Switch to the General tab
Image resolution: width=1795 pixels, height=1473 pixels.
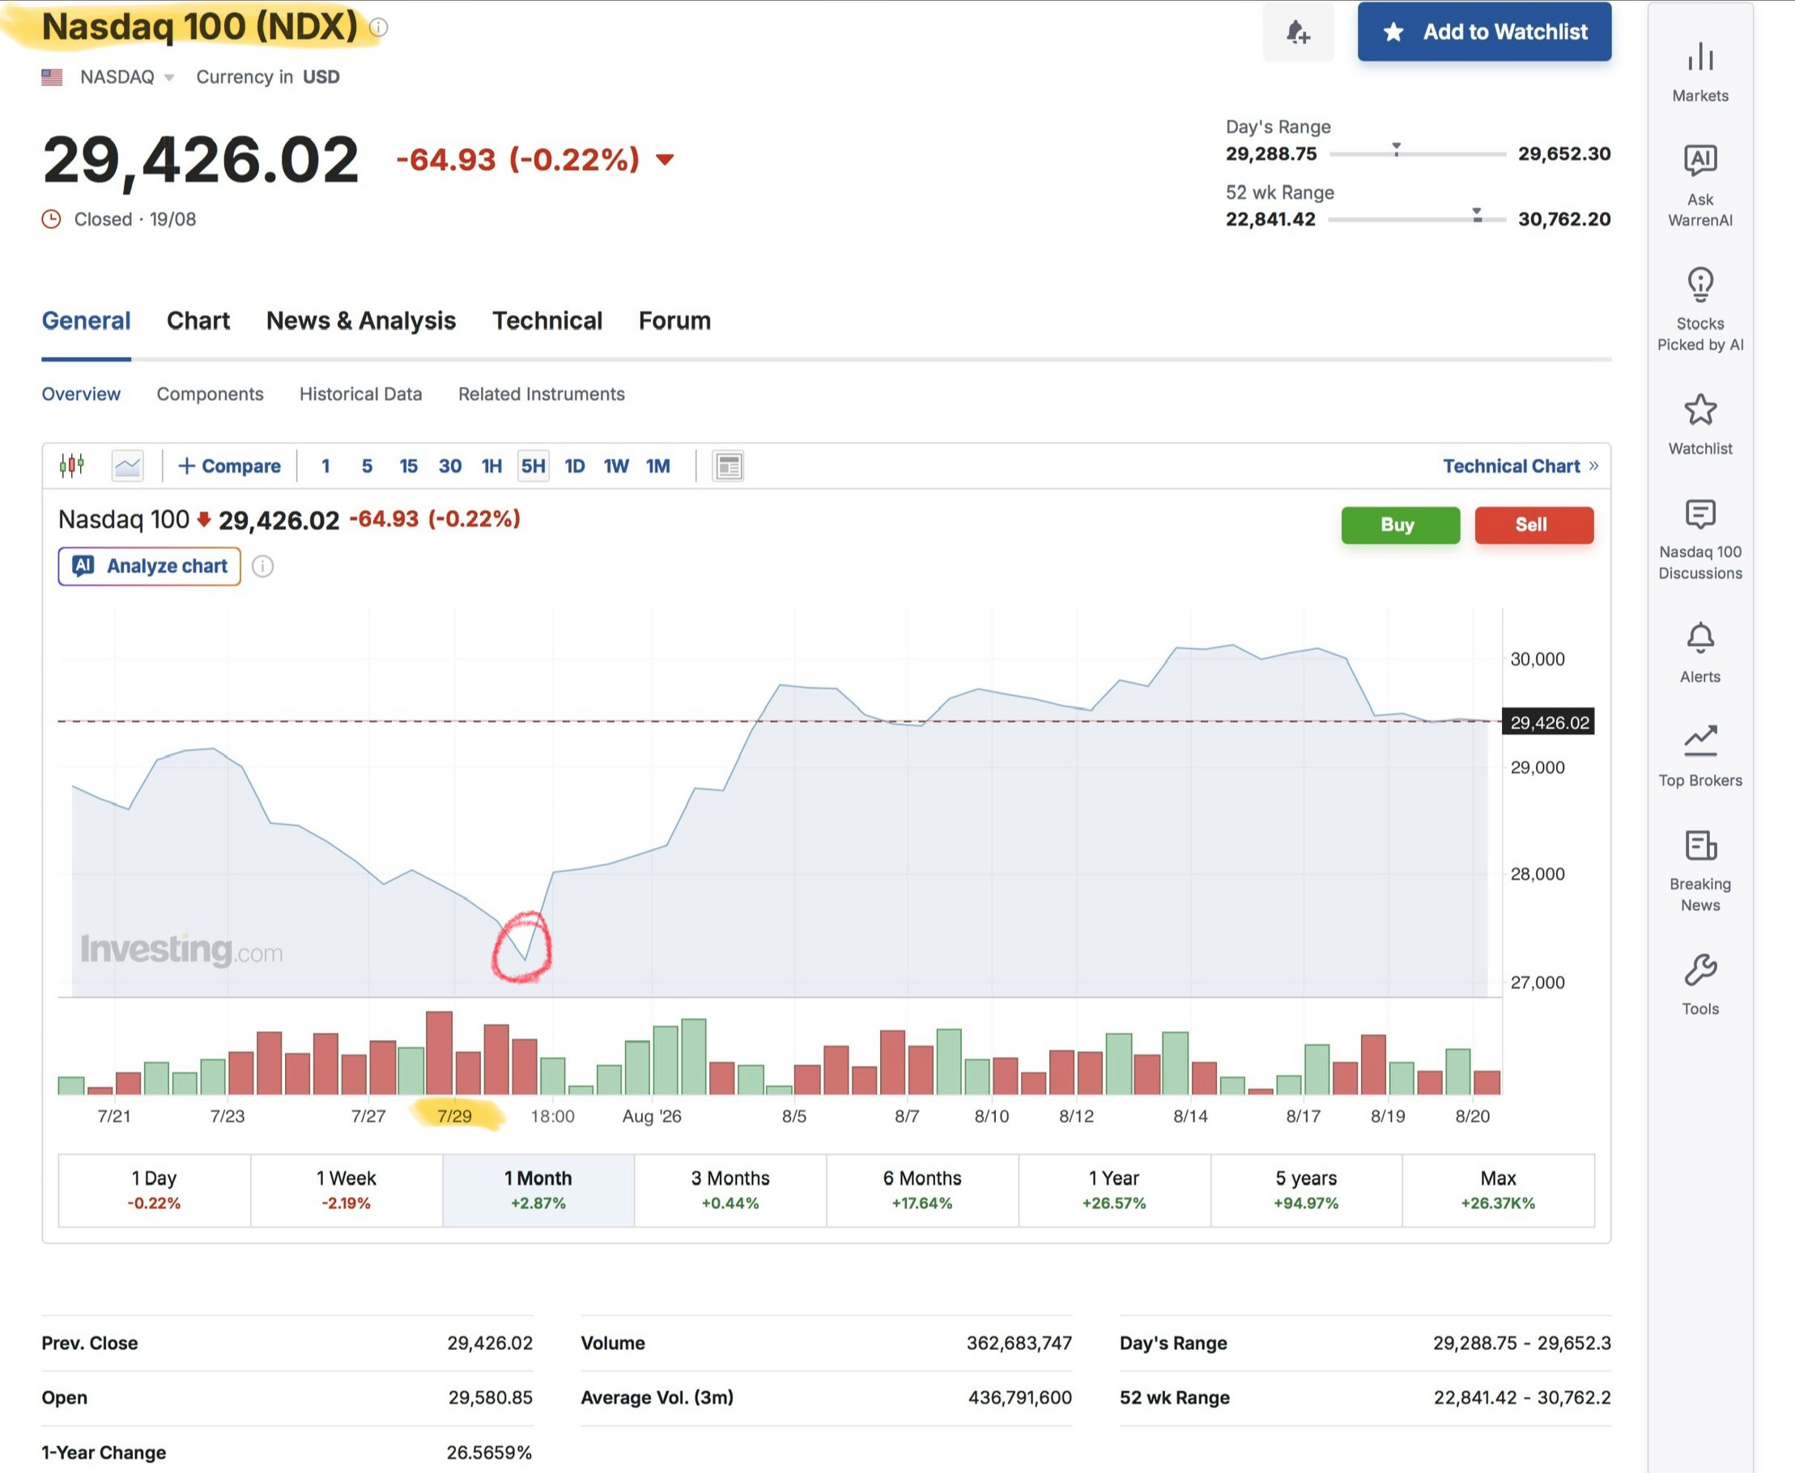point(86,320)
